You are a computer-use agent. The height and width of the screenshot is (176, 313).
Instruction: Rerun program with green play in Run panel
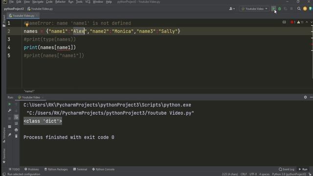(x=9, y=104)
